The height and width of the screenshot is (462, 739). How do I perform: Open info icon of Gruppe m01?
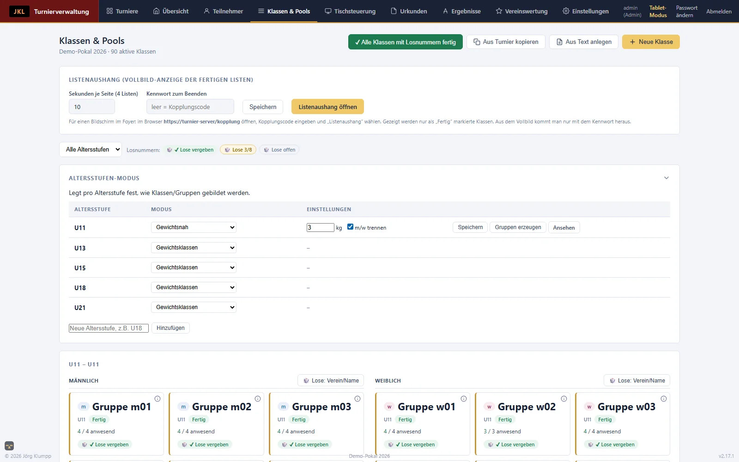[157, 399]
